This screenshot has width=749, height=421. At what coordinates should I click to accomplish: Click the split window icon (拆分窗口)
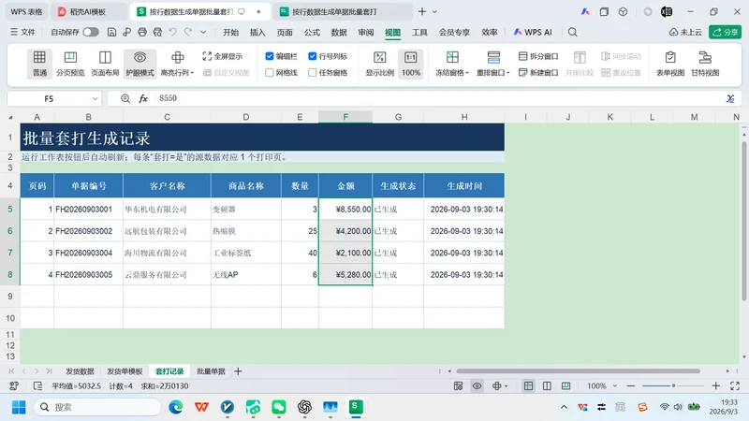click(x=538, y=56)
